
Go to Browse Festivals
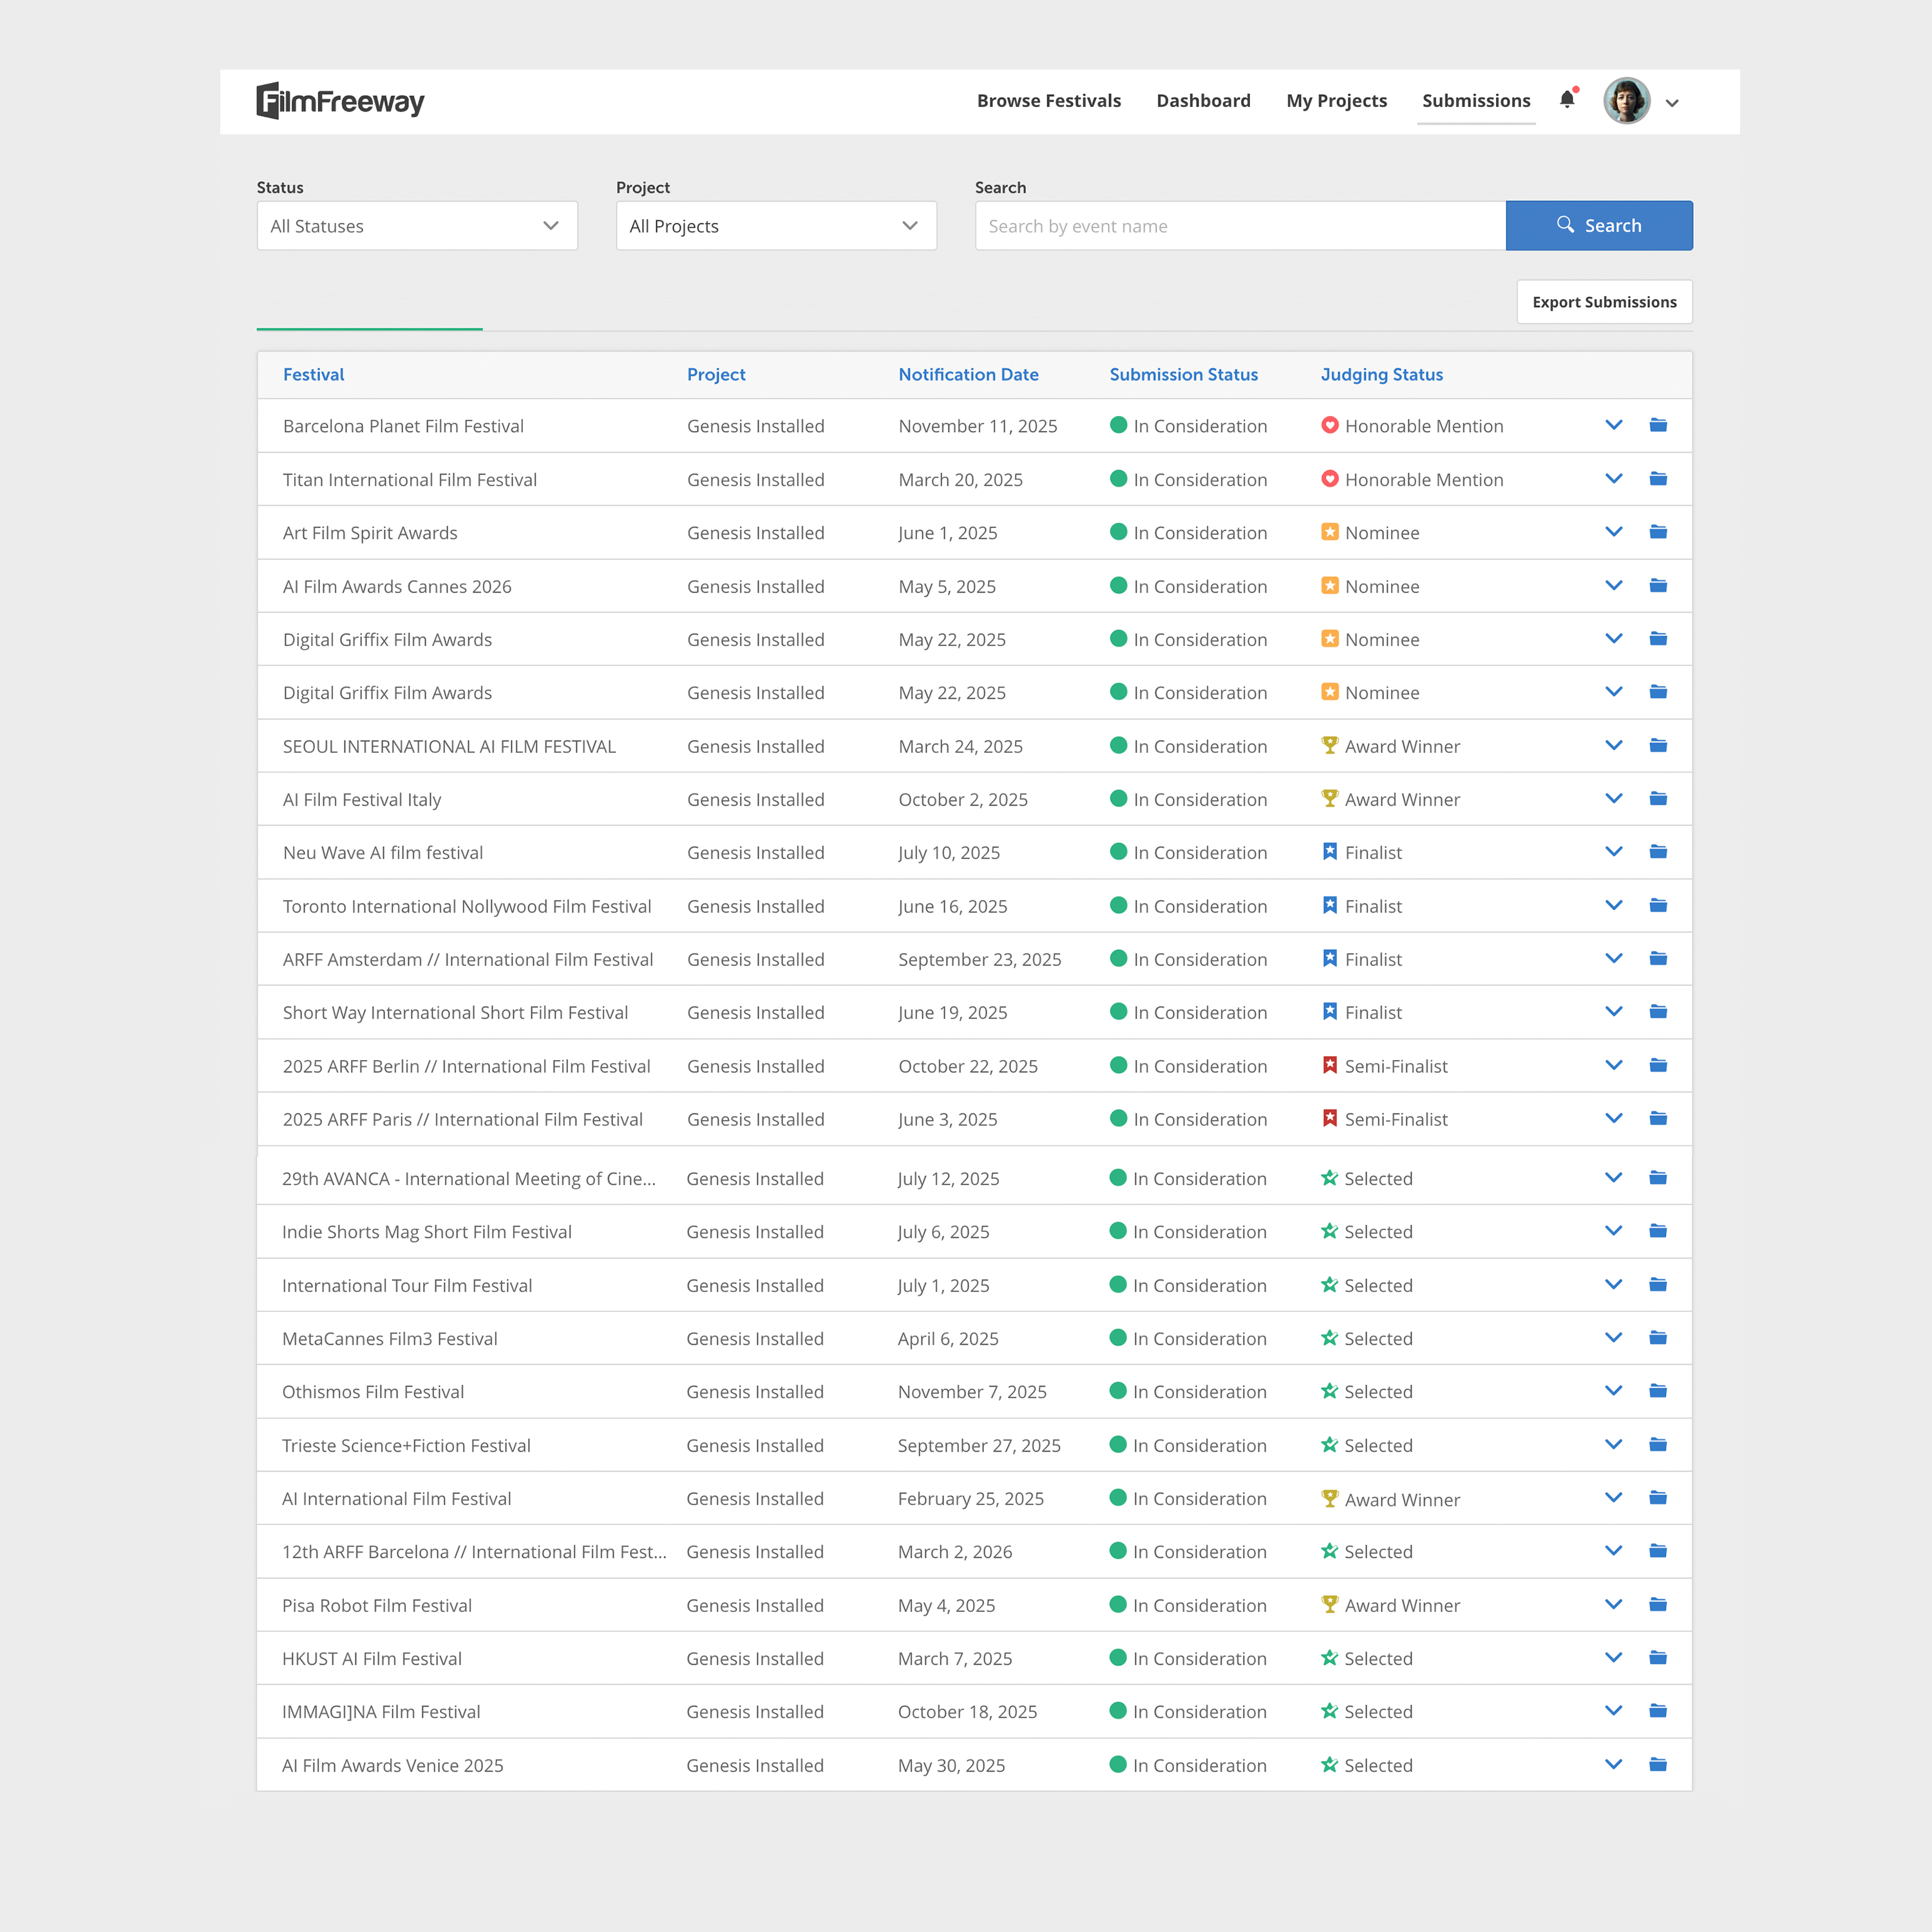tap(1049, 101)
